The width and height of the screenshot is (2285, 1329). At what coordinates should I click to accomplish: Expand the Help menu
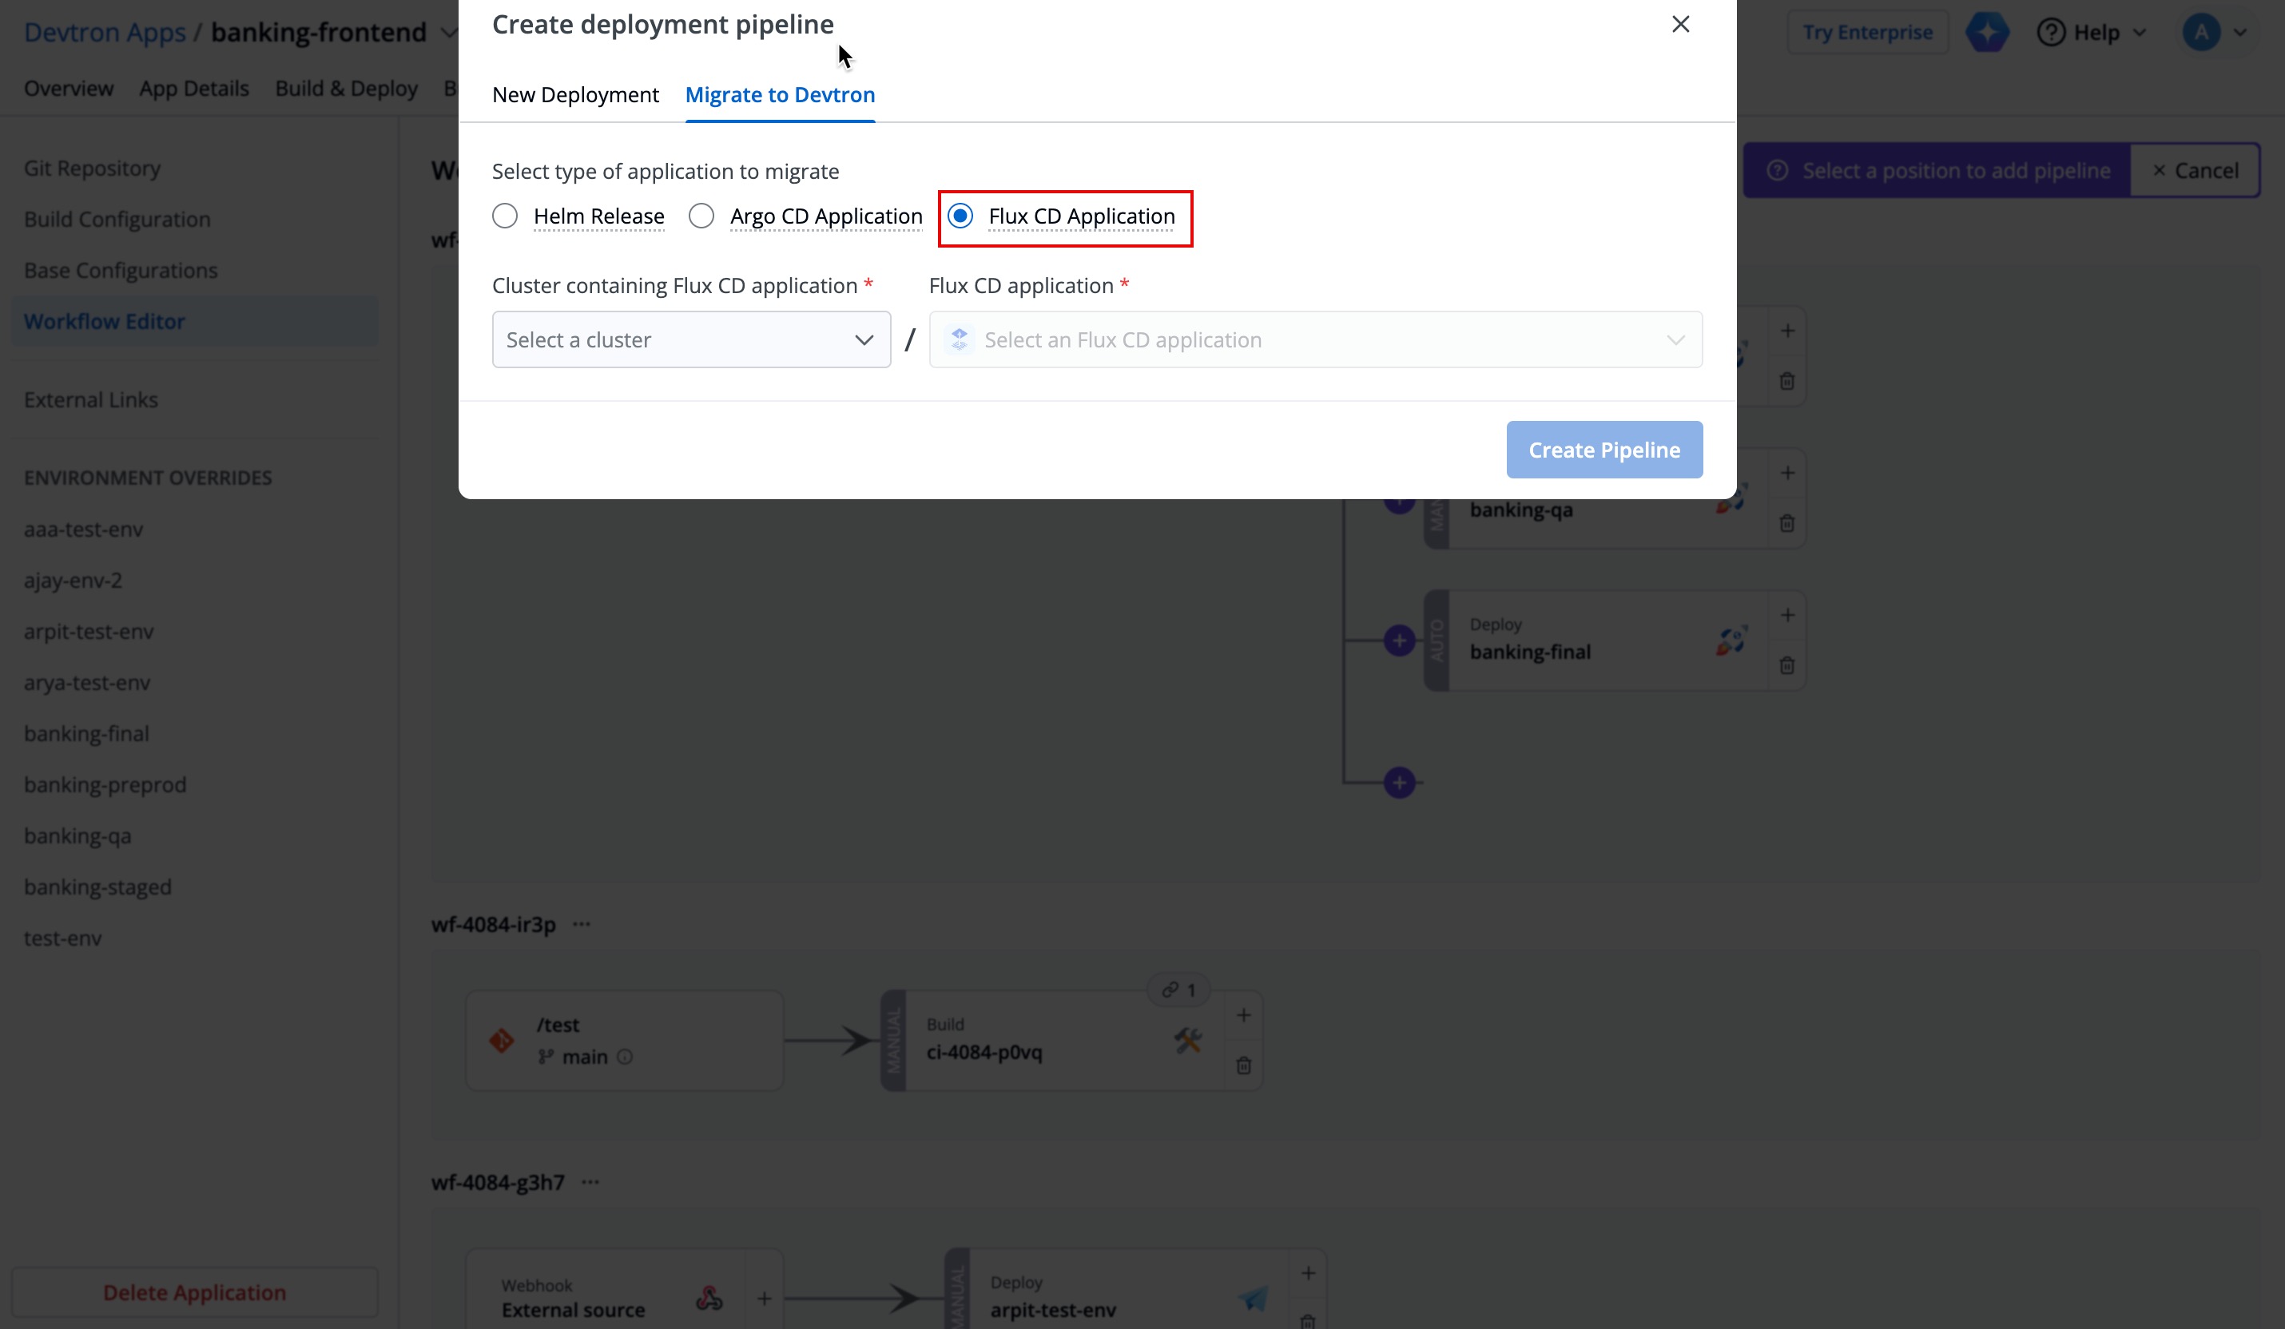2091,33
